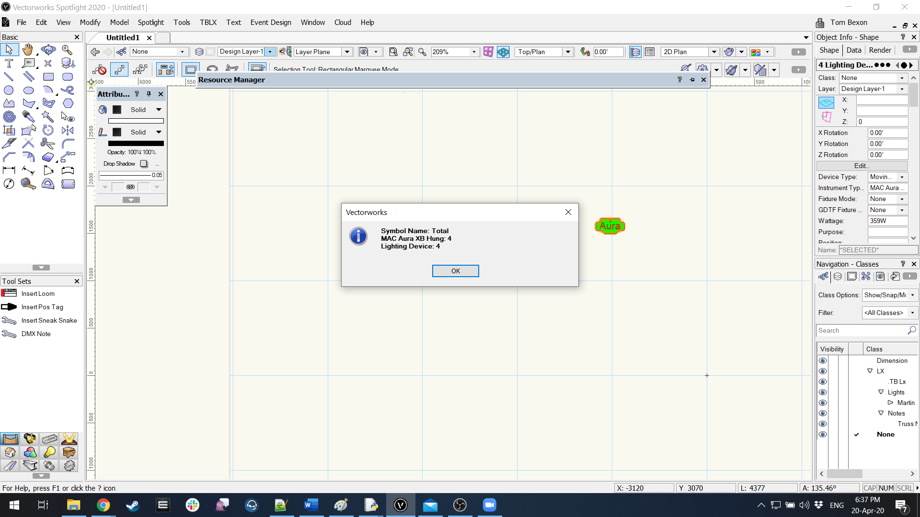The width and height of the screenshot is (920, 517).
Task: Select the Spiral tool
Action: tap(9, 116)
